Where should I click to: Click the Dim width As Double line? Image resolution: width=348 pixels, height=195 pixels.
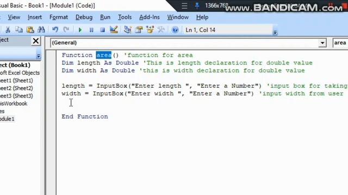[x=183, y=70]
